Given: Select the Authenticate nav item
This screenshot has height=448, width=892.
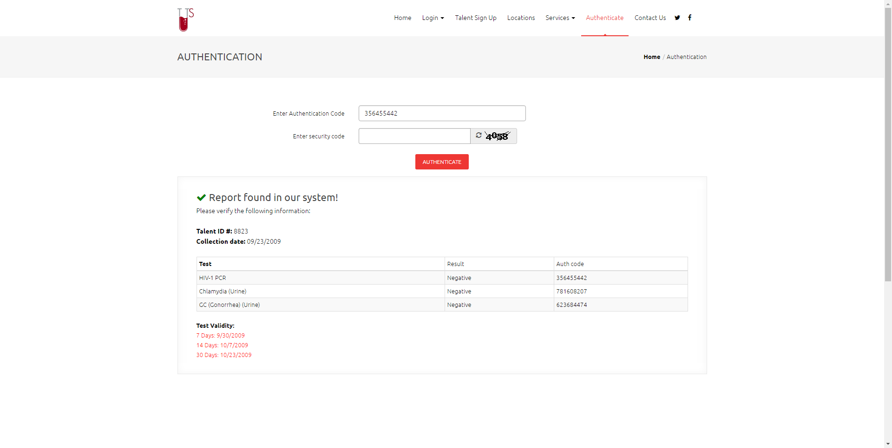Looking at the screenshot, I should 605,18.
